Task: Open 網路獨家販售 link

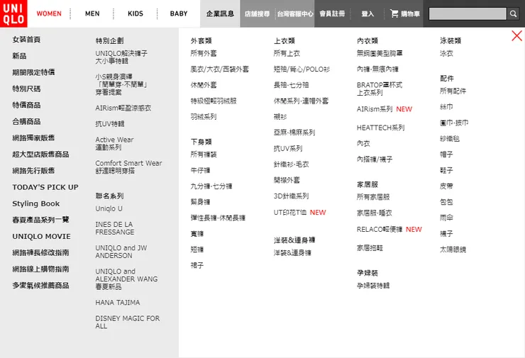Action: click(33, 138)
